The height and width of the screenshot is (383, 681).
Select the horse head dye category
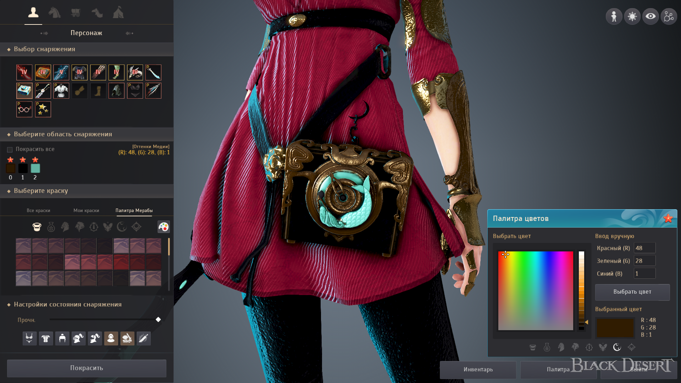[x=65, y=227]
